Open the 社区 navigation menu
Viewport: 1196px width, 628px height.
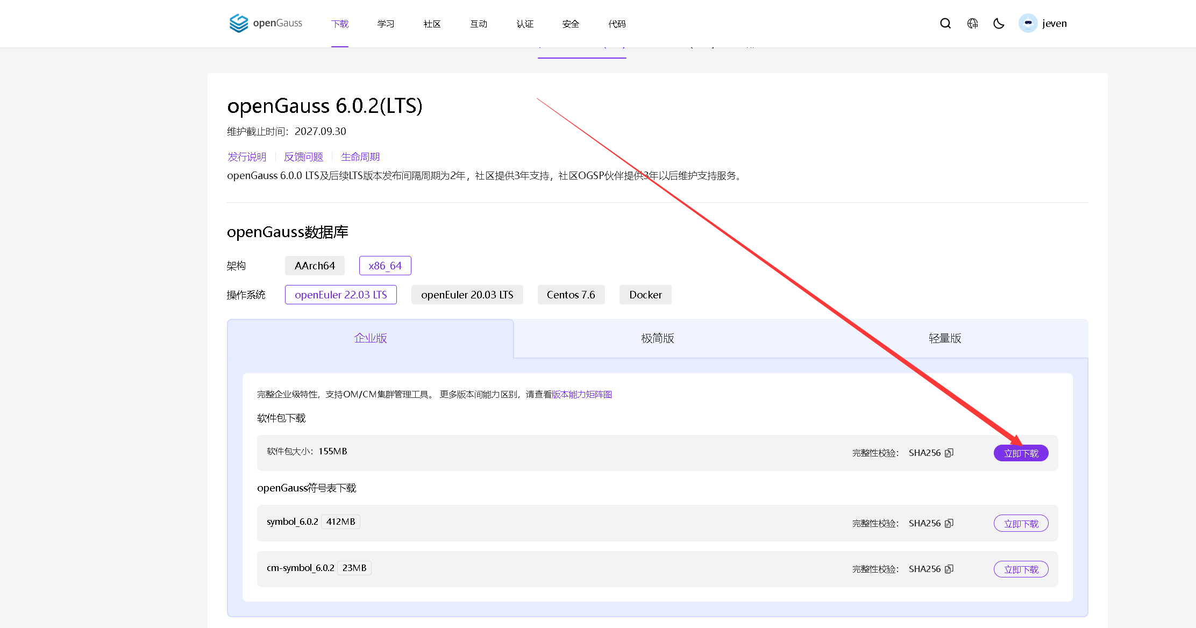pyautogui.click(x=432, y=24)
